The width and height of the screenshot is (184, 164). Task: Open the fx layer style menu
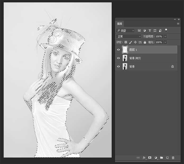click(x=144, y=158)
